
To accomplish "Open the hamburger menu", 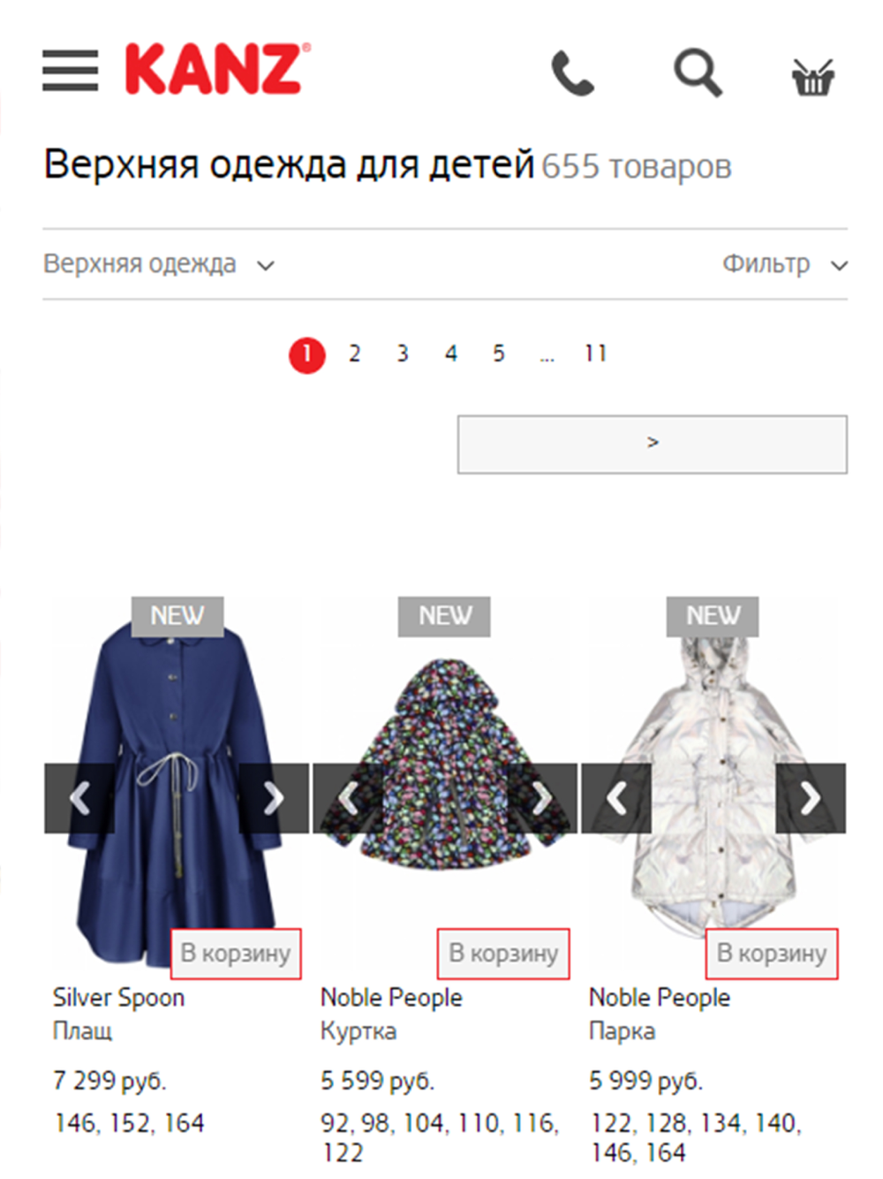I will pos(70,71).
